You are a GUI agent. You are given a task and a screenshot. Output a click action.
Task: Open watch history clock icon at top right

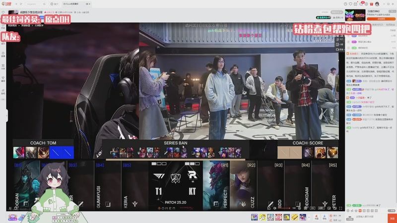click(345, 4)
